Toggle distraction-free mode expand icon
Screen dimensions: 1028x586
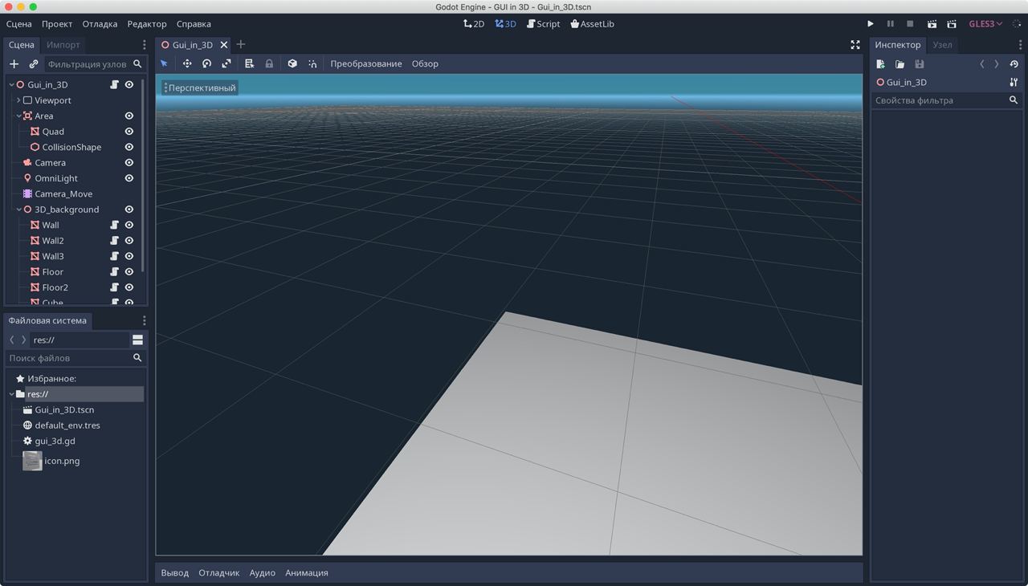(x=855, y=45)
